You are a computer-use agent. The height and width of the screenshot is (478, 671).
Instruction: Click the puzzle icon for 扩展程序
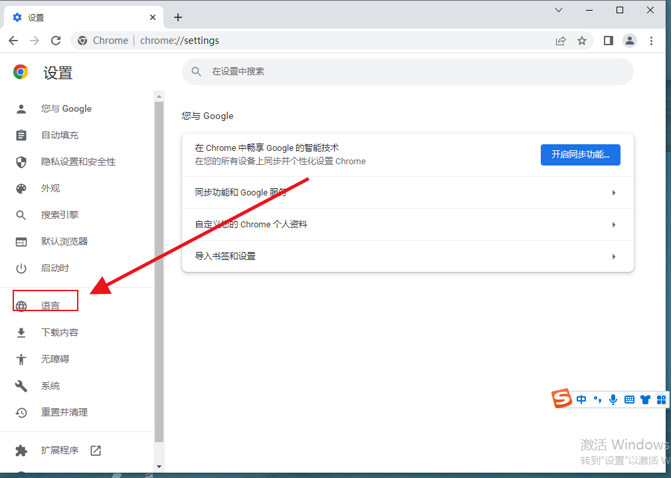[21, 451]
